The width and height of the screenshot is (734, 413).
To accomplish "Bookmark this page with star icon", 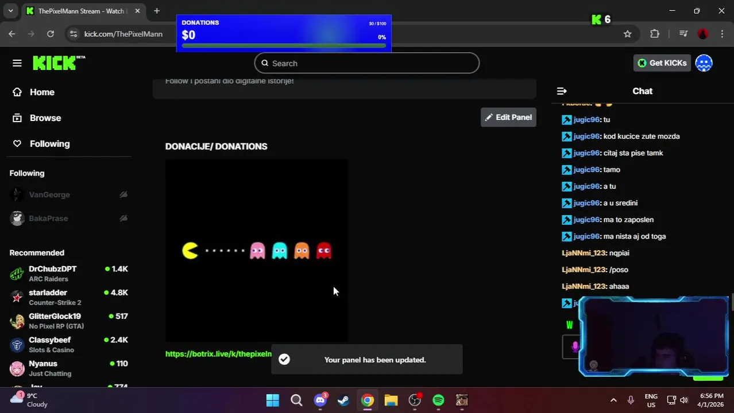I will (628, 34).
